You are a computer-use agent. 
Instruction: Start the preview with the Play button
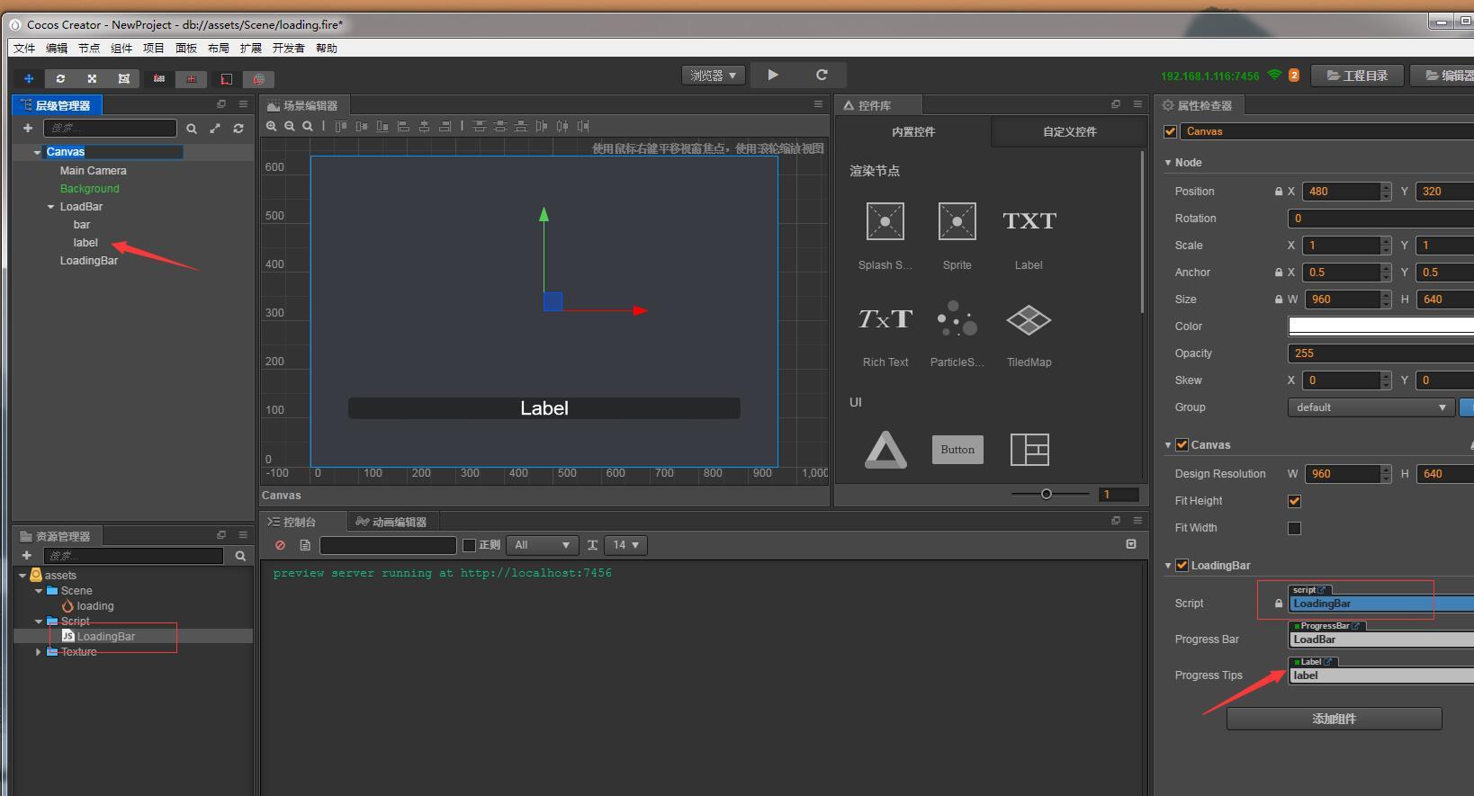(773, 75)
